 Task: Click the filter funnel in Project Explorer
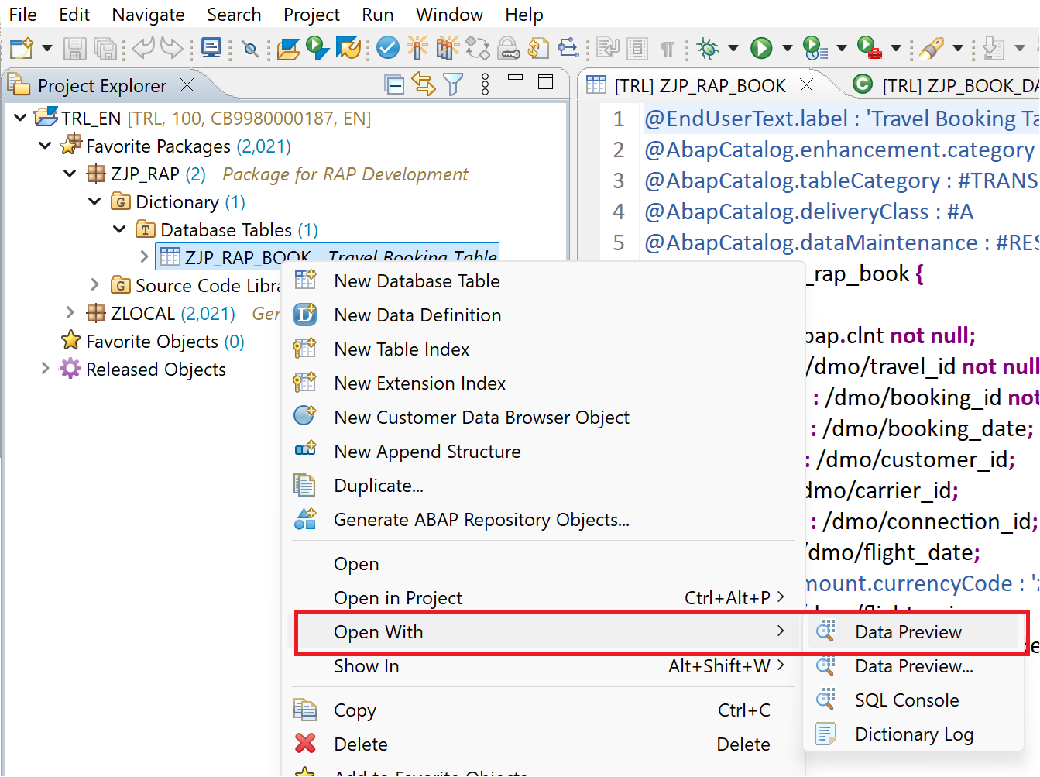[453, 84]
